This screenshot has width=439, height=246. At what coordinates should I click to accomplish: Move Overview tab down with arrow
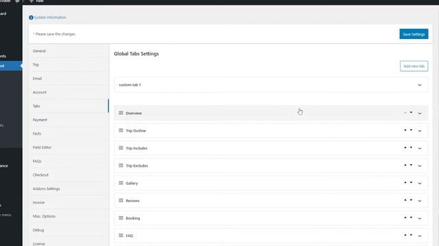411,112
